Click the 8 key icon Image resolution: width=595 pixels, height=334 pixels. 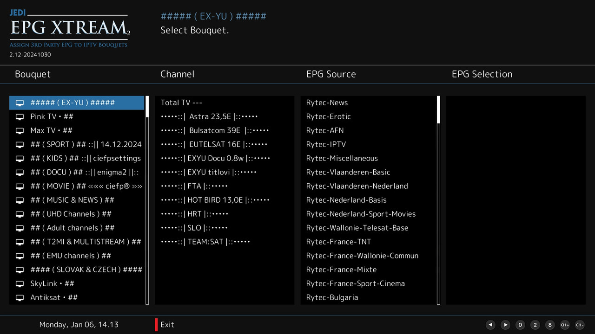click(x=550, y=325)
